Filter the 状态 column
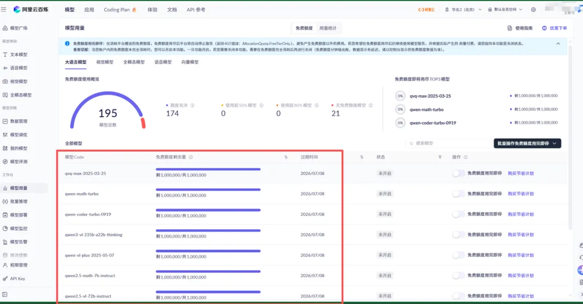 [440, 157]
